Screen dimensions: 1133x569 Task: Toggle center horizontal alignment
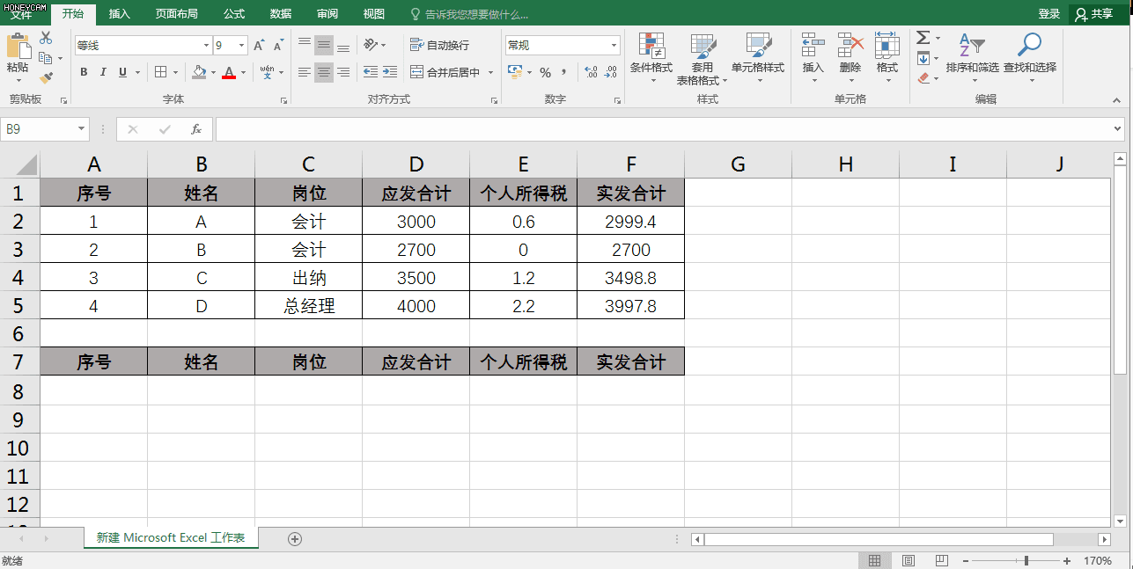[x=324, y=72]
